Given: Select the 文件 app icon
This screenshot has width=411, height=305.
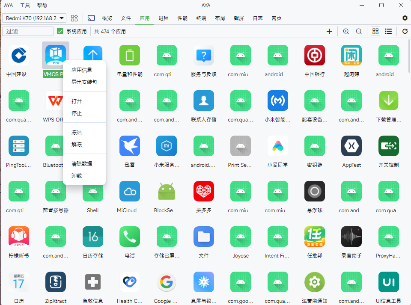Looking at the screenshot, I should [204, 237].
